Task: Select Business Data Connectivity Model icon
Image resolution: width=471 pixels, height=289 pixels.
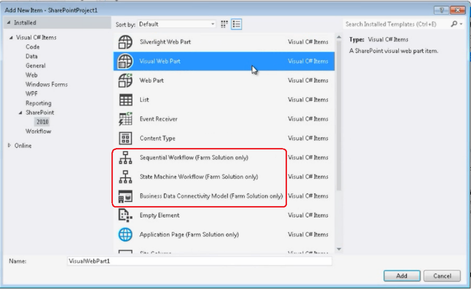Action: tap(125, 196)
